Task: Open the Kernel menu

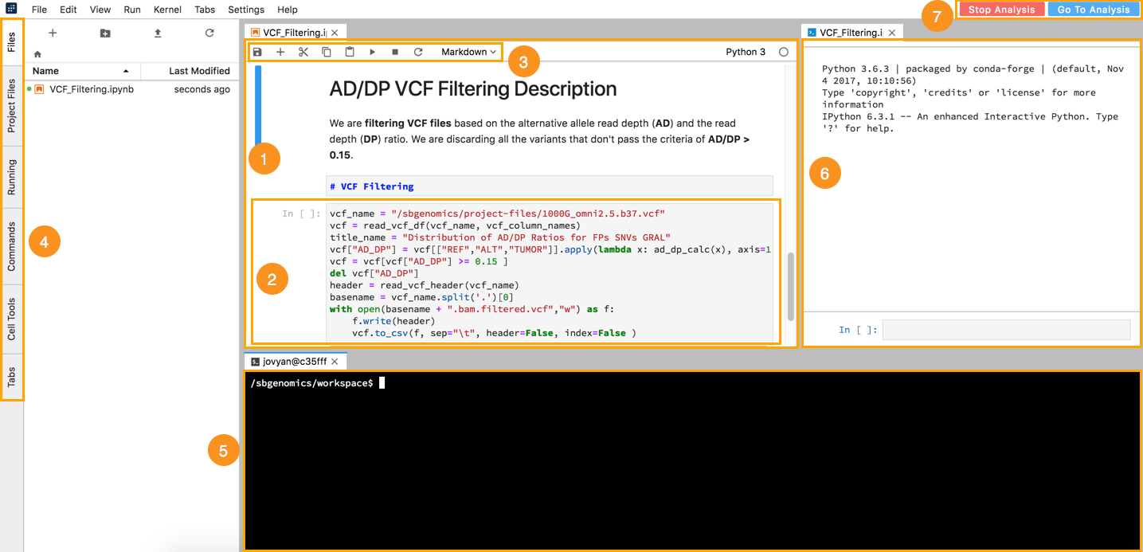Action: 167,9
